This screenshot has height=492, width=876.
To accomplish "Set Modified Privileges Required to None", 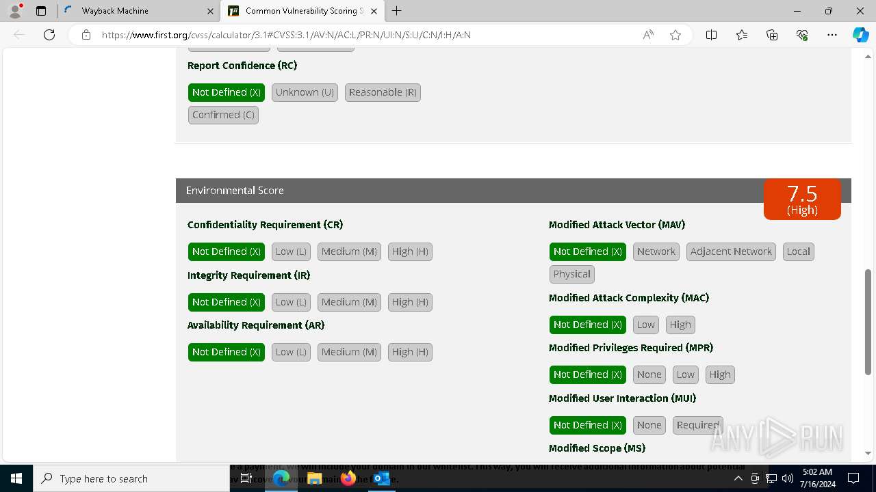I will click(649, 374).
